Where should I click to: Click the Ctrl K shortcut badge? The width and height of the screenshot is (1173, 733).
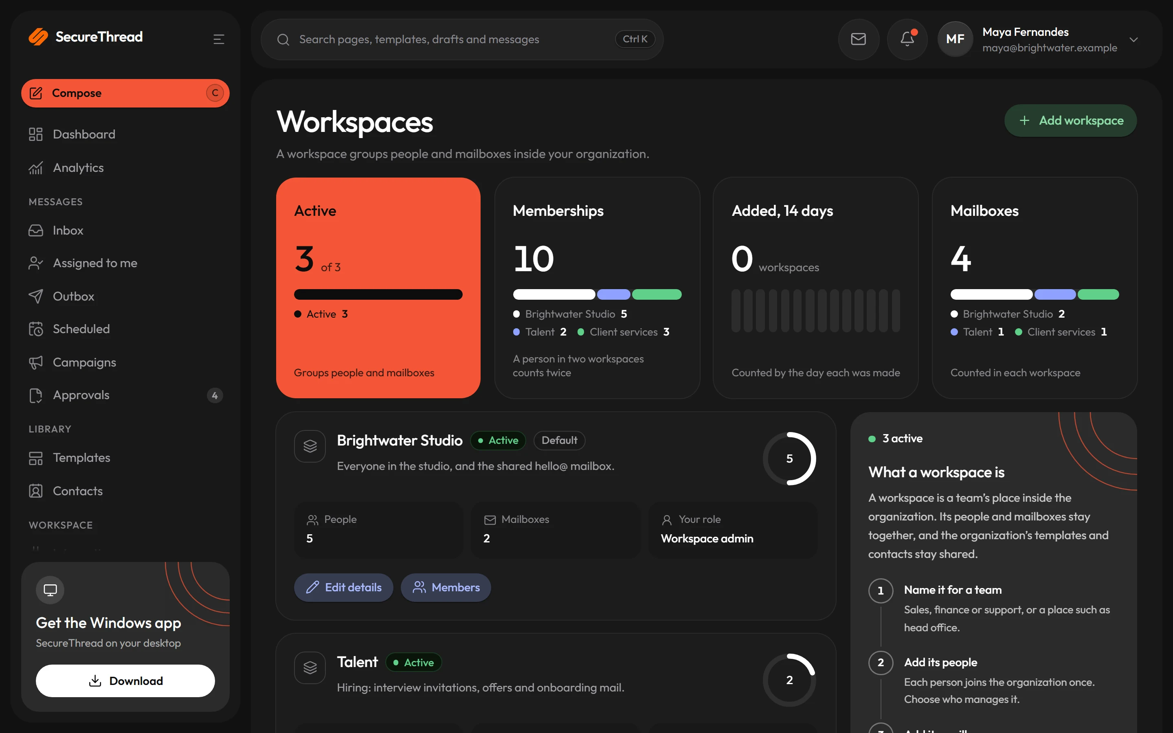635,39
